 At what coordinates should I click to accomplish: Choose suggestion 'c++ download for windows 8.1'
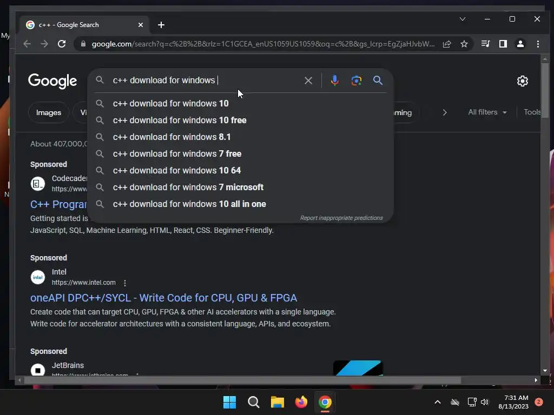[x=240, y=137]
